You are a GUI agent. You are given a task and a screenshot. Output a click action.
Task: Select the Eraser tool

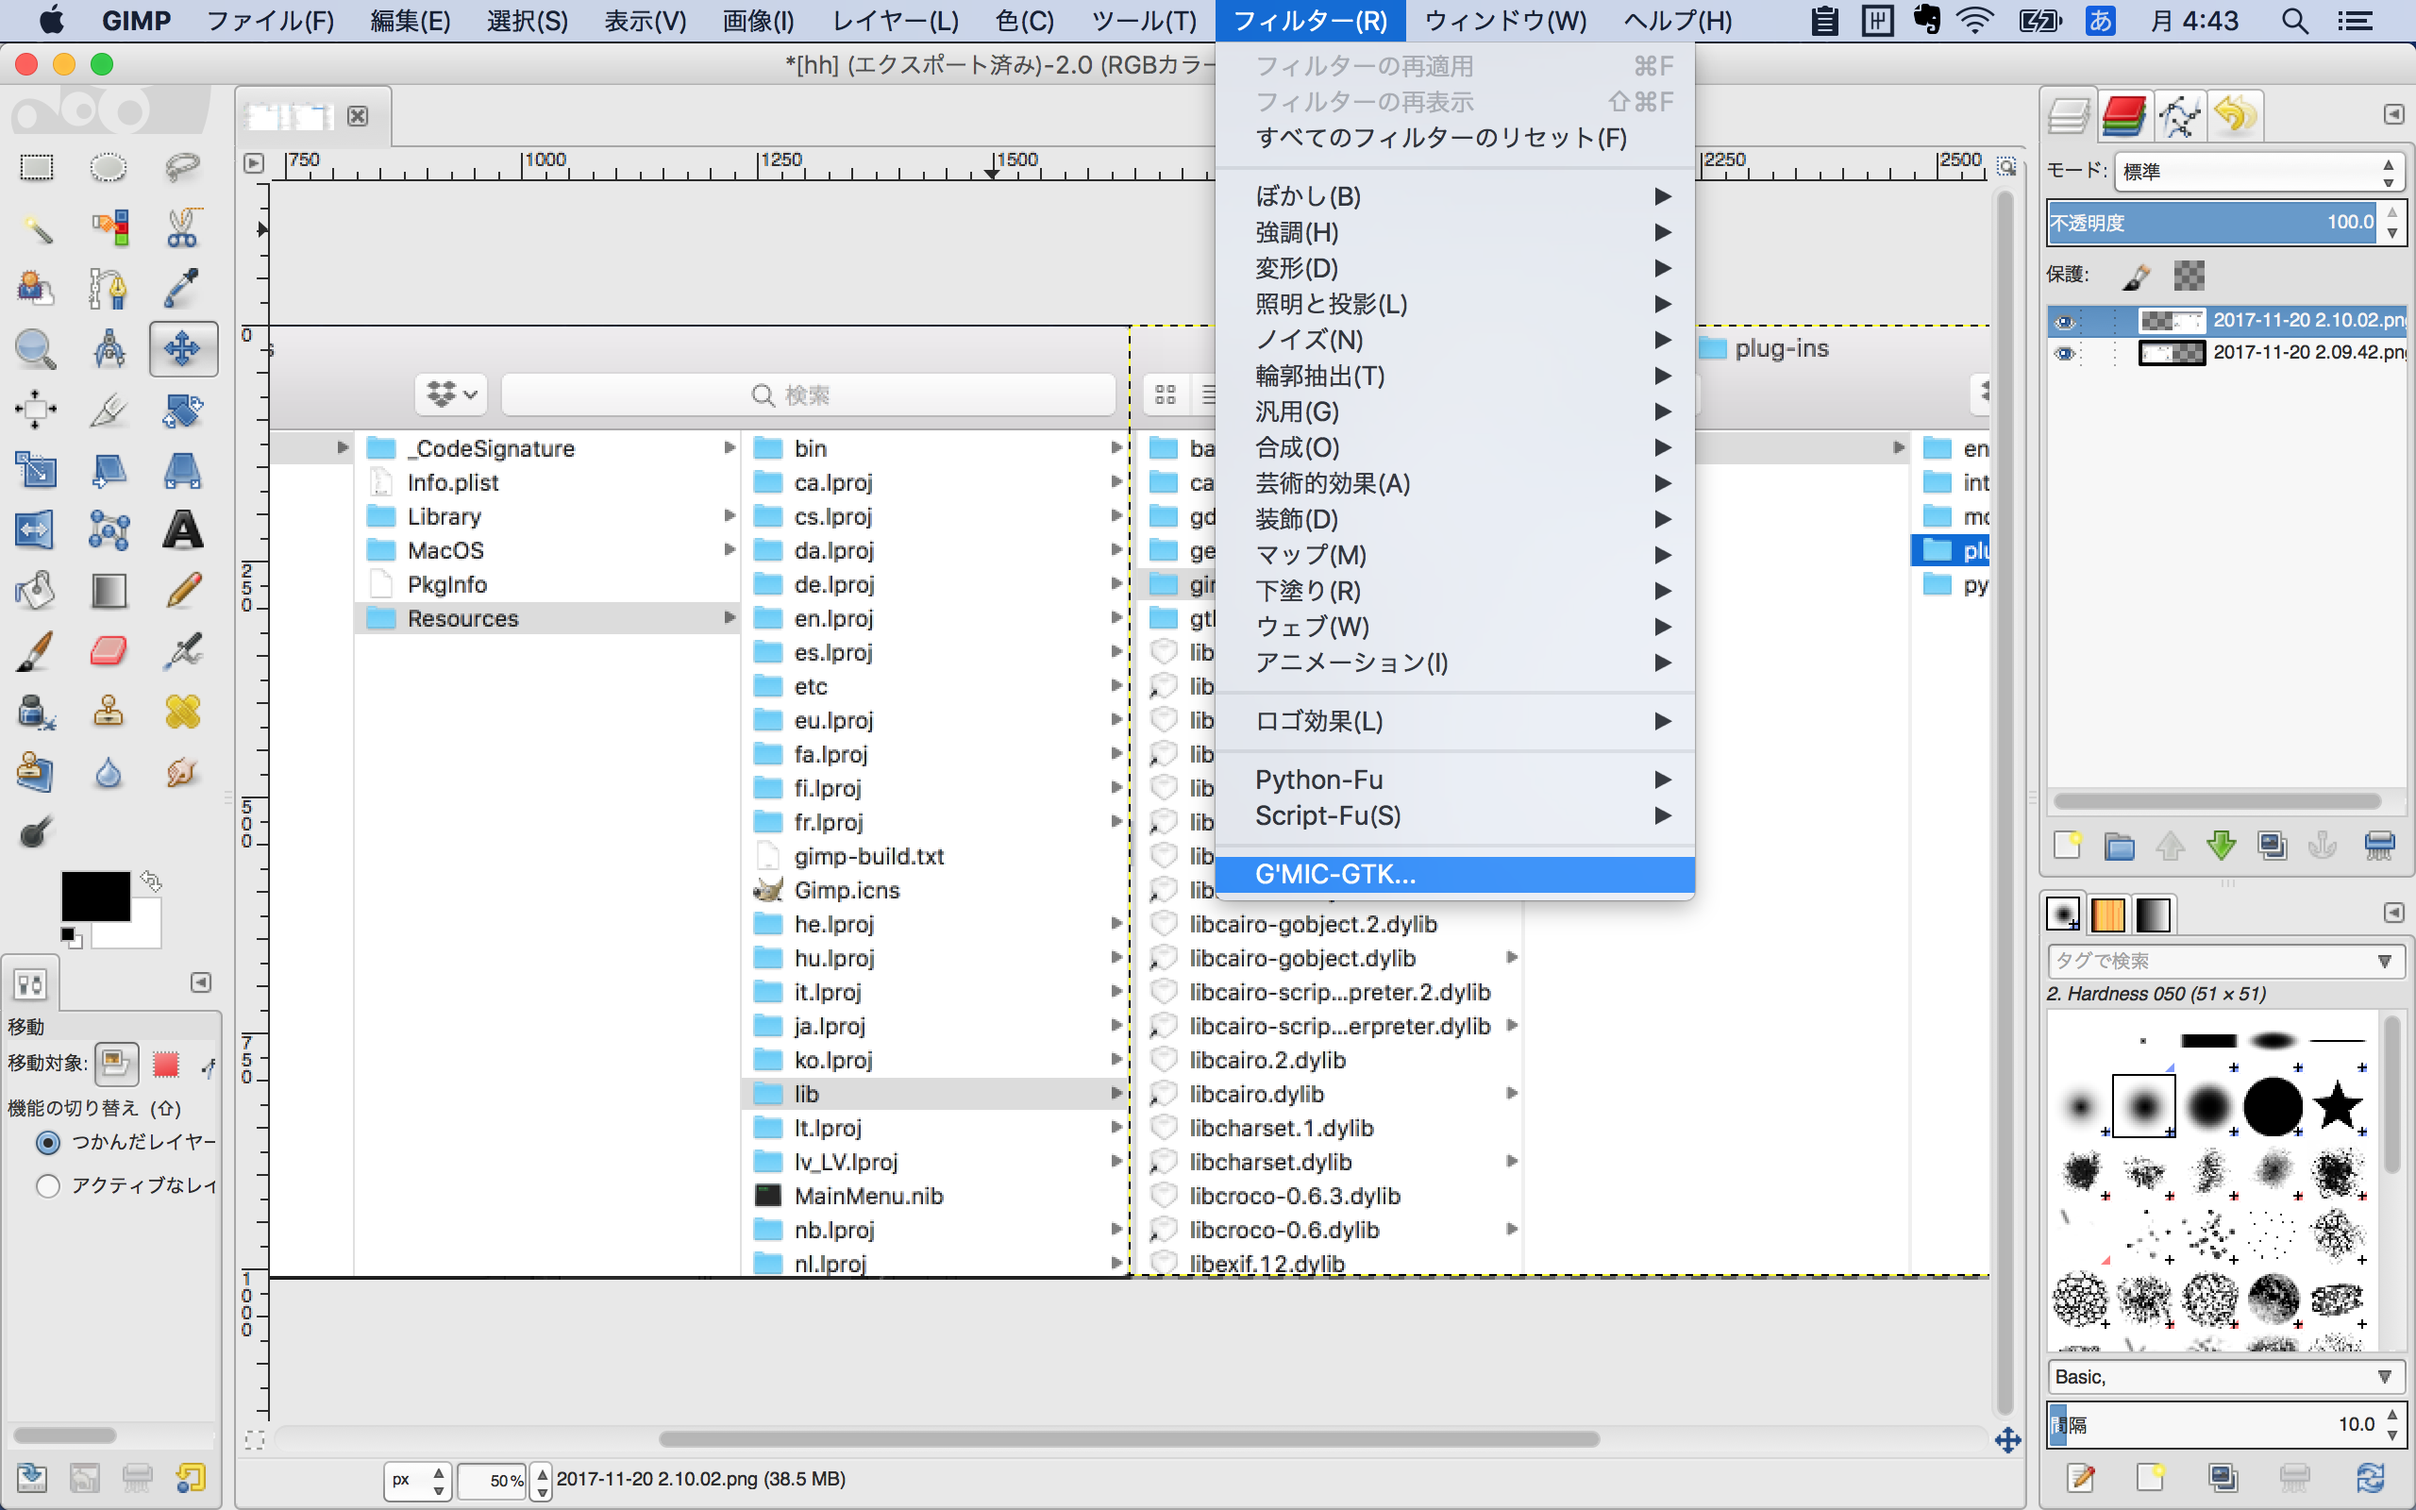pos(109,651)
